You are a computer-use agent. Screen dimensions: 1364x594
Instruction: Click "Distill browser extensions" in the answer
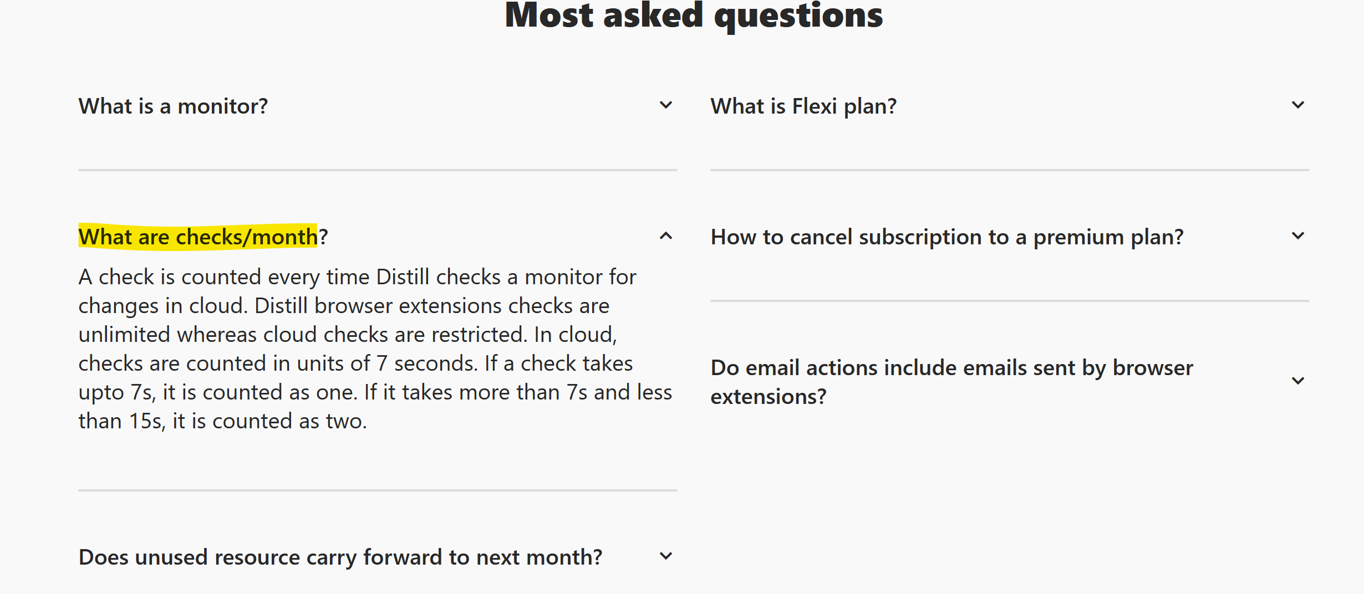click(x=378, y=306)
